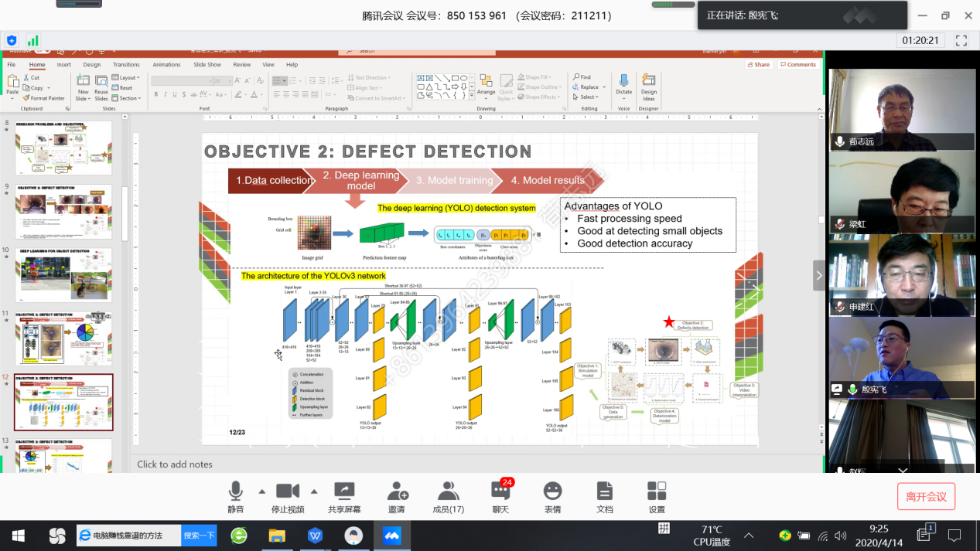
Task: Click the blue shield security icon
Action: [12, 40]
